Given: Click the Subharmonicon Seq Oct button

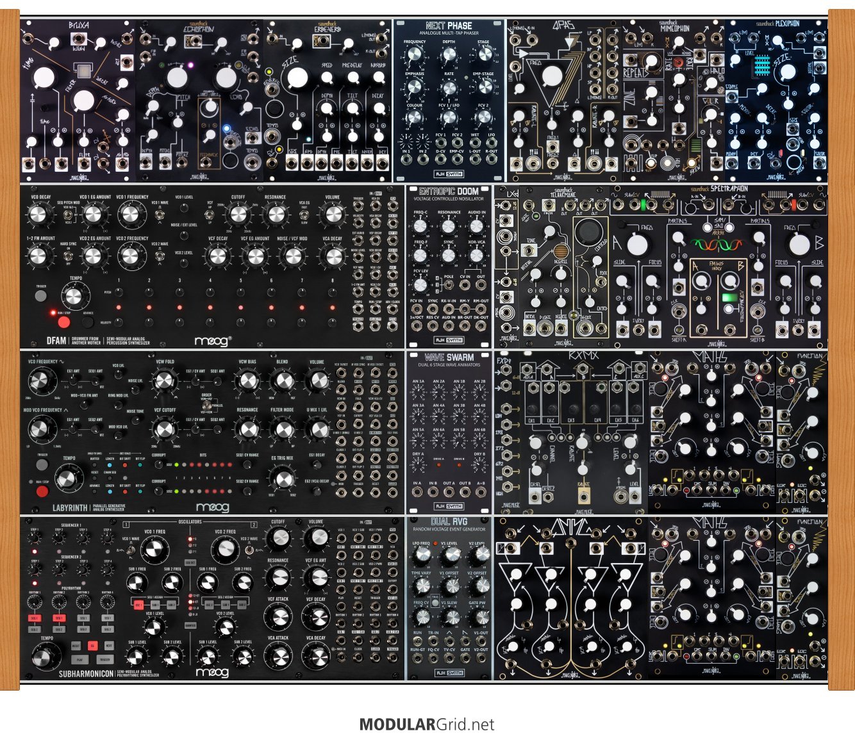Looking at the screenshot, I should (x=190, y=562).
